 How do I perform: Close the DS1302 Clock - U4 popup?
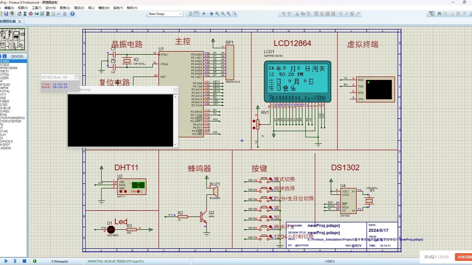[x=76, y=77]
